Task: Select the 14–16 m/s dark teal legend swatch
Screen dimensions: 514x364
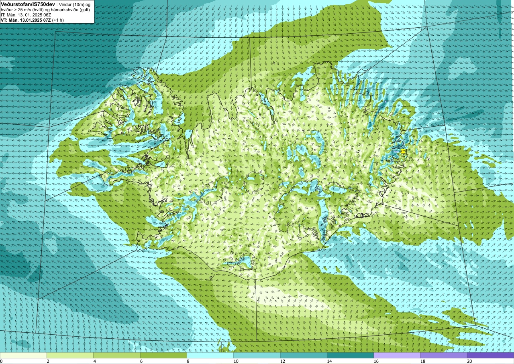Action: point(350,355)
